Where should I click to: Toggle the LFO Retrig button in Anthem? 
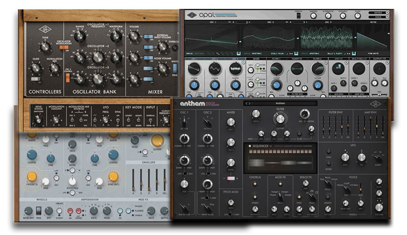pos(328,163)
